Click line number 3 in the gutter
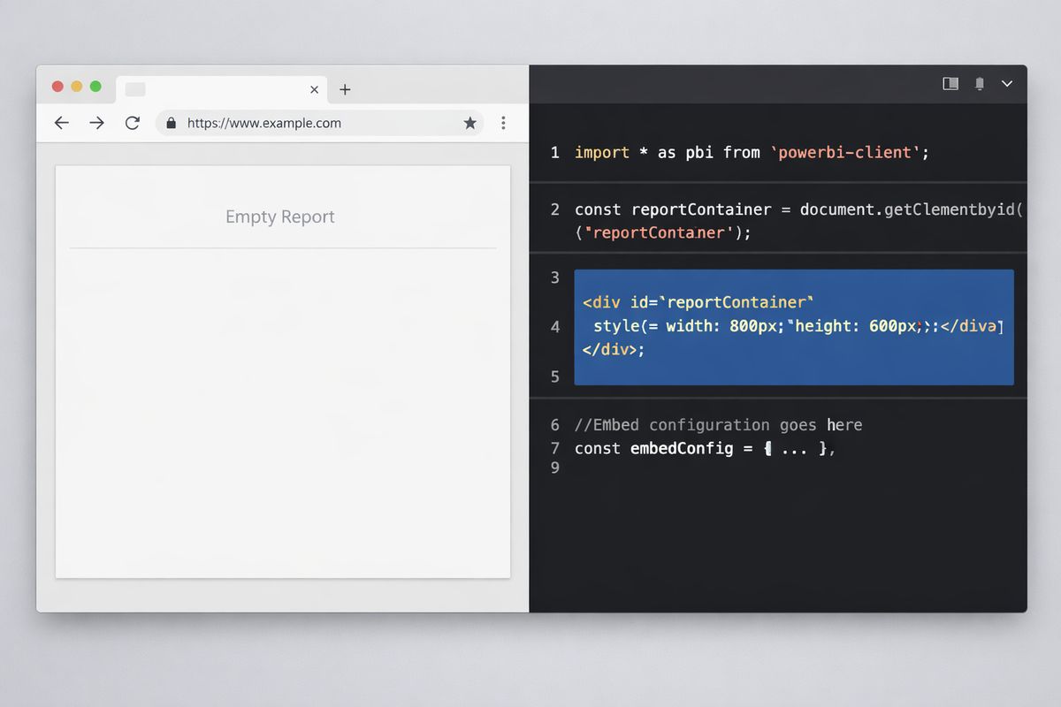1061x707 pixels. tap(555, 277)
